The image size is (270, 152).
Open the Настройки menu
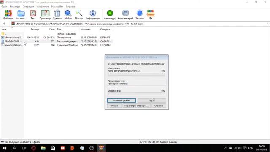tap(57, 6)
